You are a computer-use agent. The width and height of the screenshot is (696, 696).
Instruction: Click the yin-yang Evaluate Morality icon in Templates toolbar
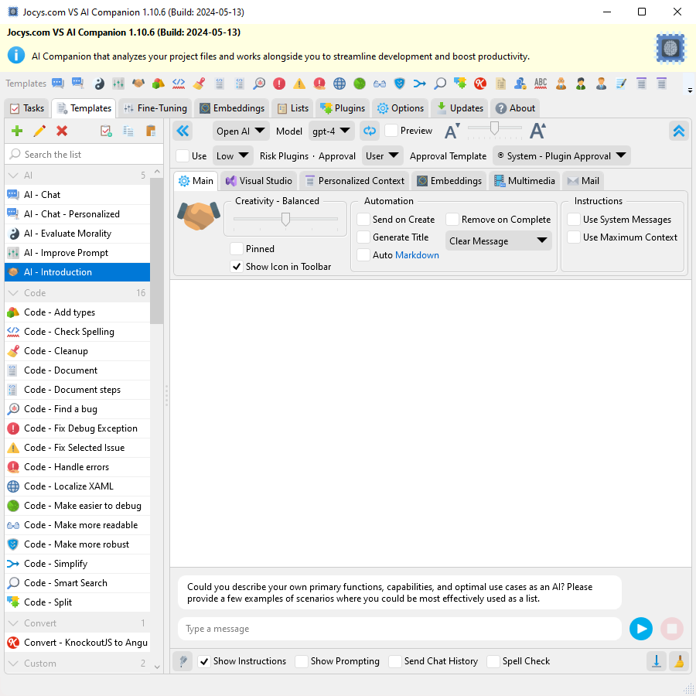point(99,84)
